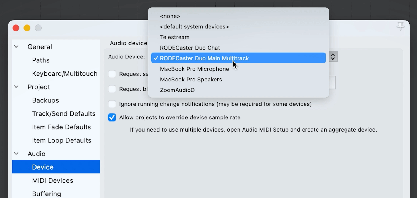Open the Keyboard/Multitouch preferences page
This screenshot has width=417, height=198.
click(x=65, y=74)
